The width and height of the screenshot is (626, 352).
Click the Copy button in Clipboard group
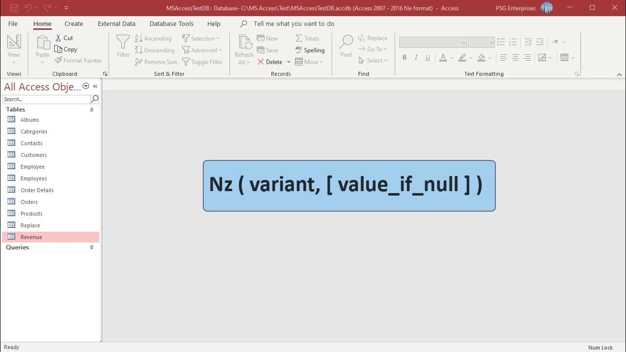click(x=66, y=49)
